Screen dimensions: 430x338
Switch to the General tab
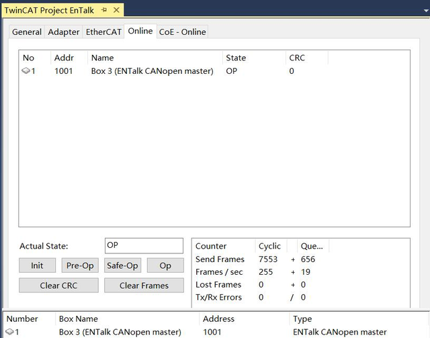coord(27,32)
